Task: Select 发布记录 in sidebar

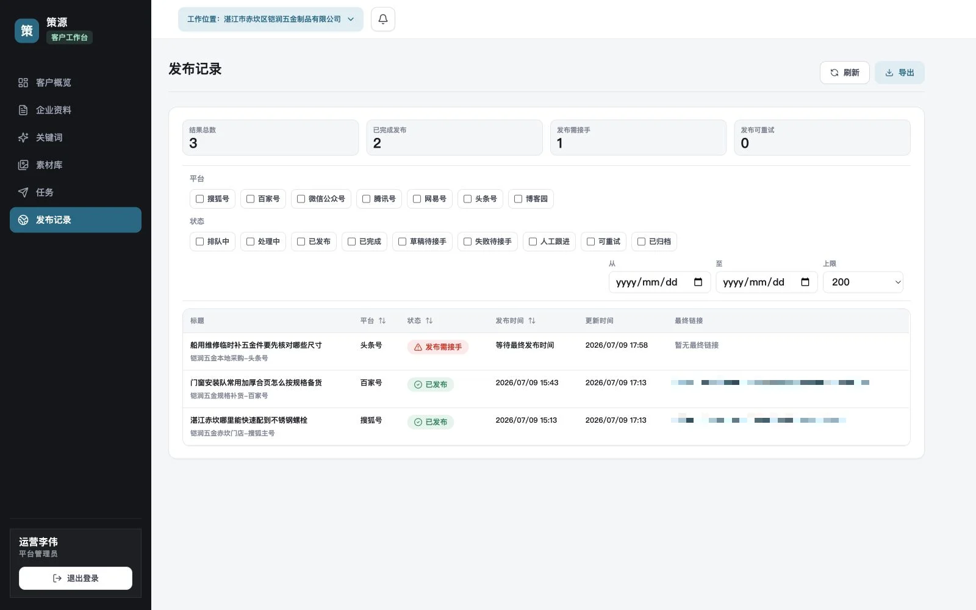Action: point(76,220)
